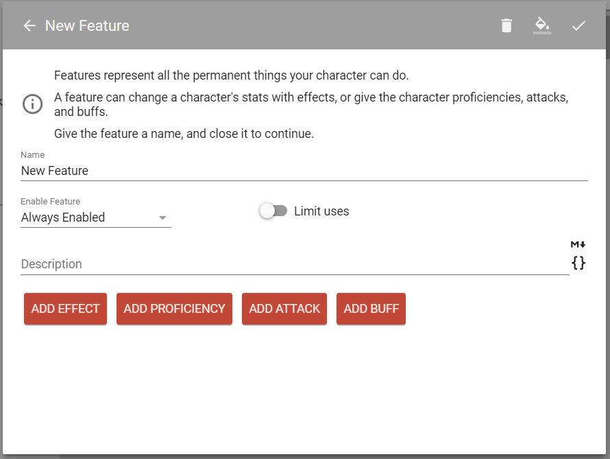Open the Enable Feature dropdown arrow
The image size is (610, 459).
(162, 218)
